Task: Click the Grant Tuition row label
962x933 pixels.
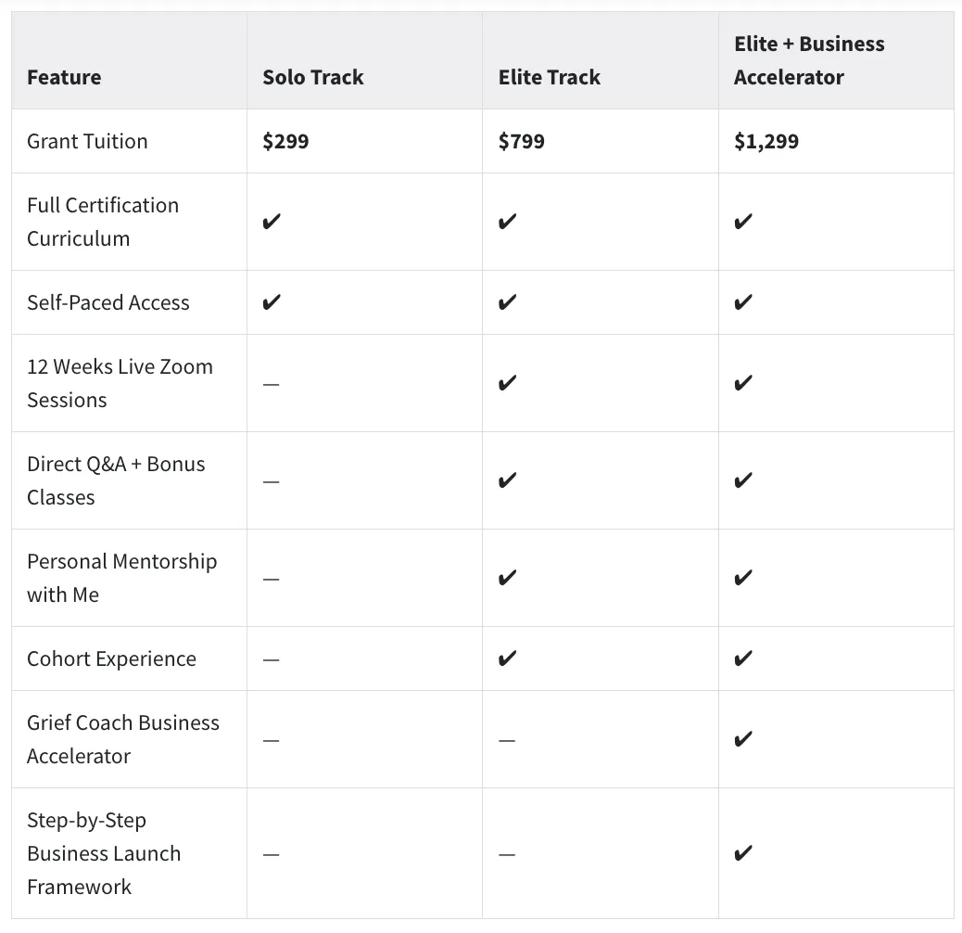Action: point(87,141)
